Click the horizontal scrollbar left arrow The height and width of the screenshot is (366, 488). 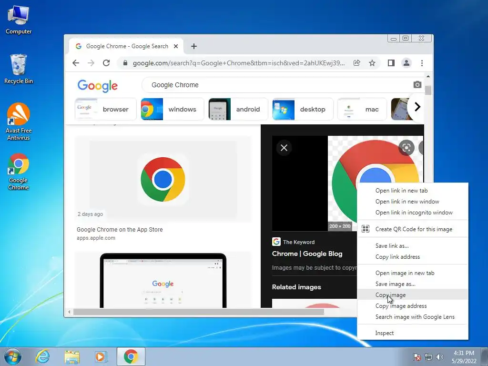click(x=69, y=312)
